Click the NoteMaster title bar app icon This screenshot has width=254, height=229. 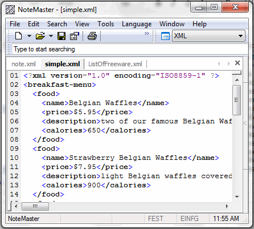[x=10, y=10]
